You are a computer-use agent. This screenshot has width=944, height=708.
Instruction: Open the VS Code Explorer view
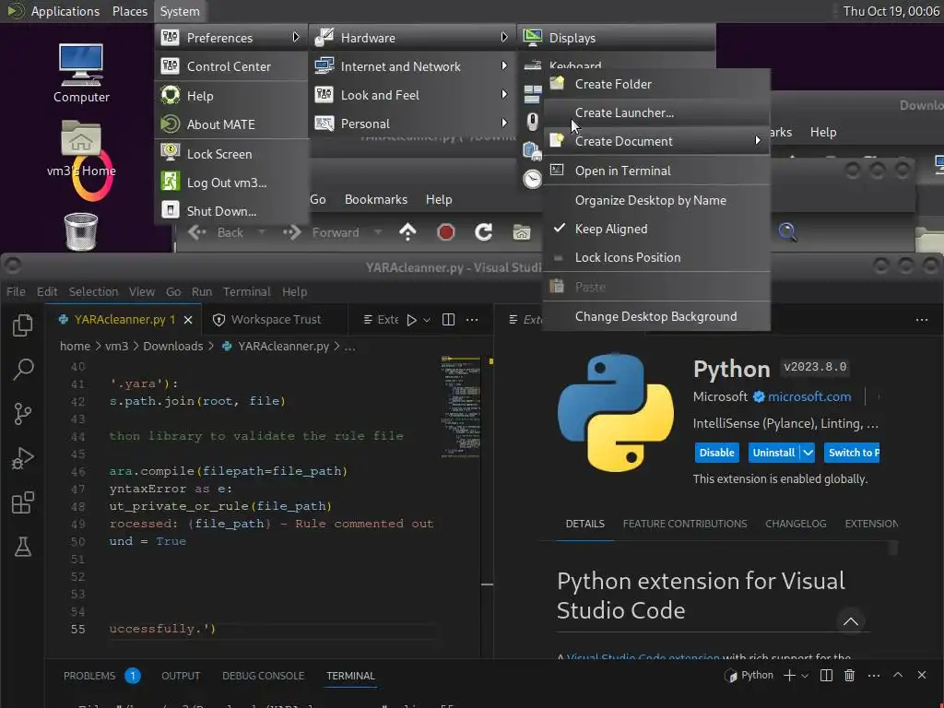pos(23,325)
